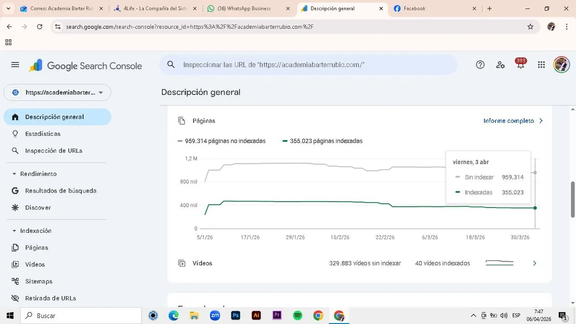Reload the current page
The width and height of the screenshot is (576, 324).
[x=40, y=27]
